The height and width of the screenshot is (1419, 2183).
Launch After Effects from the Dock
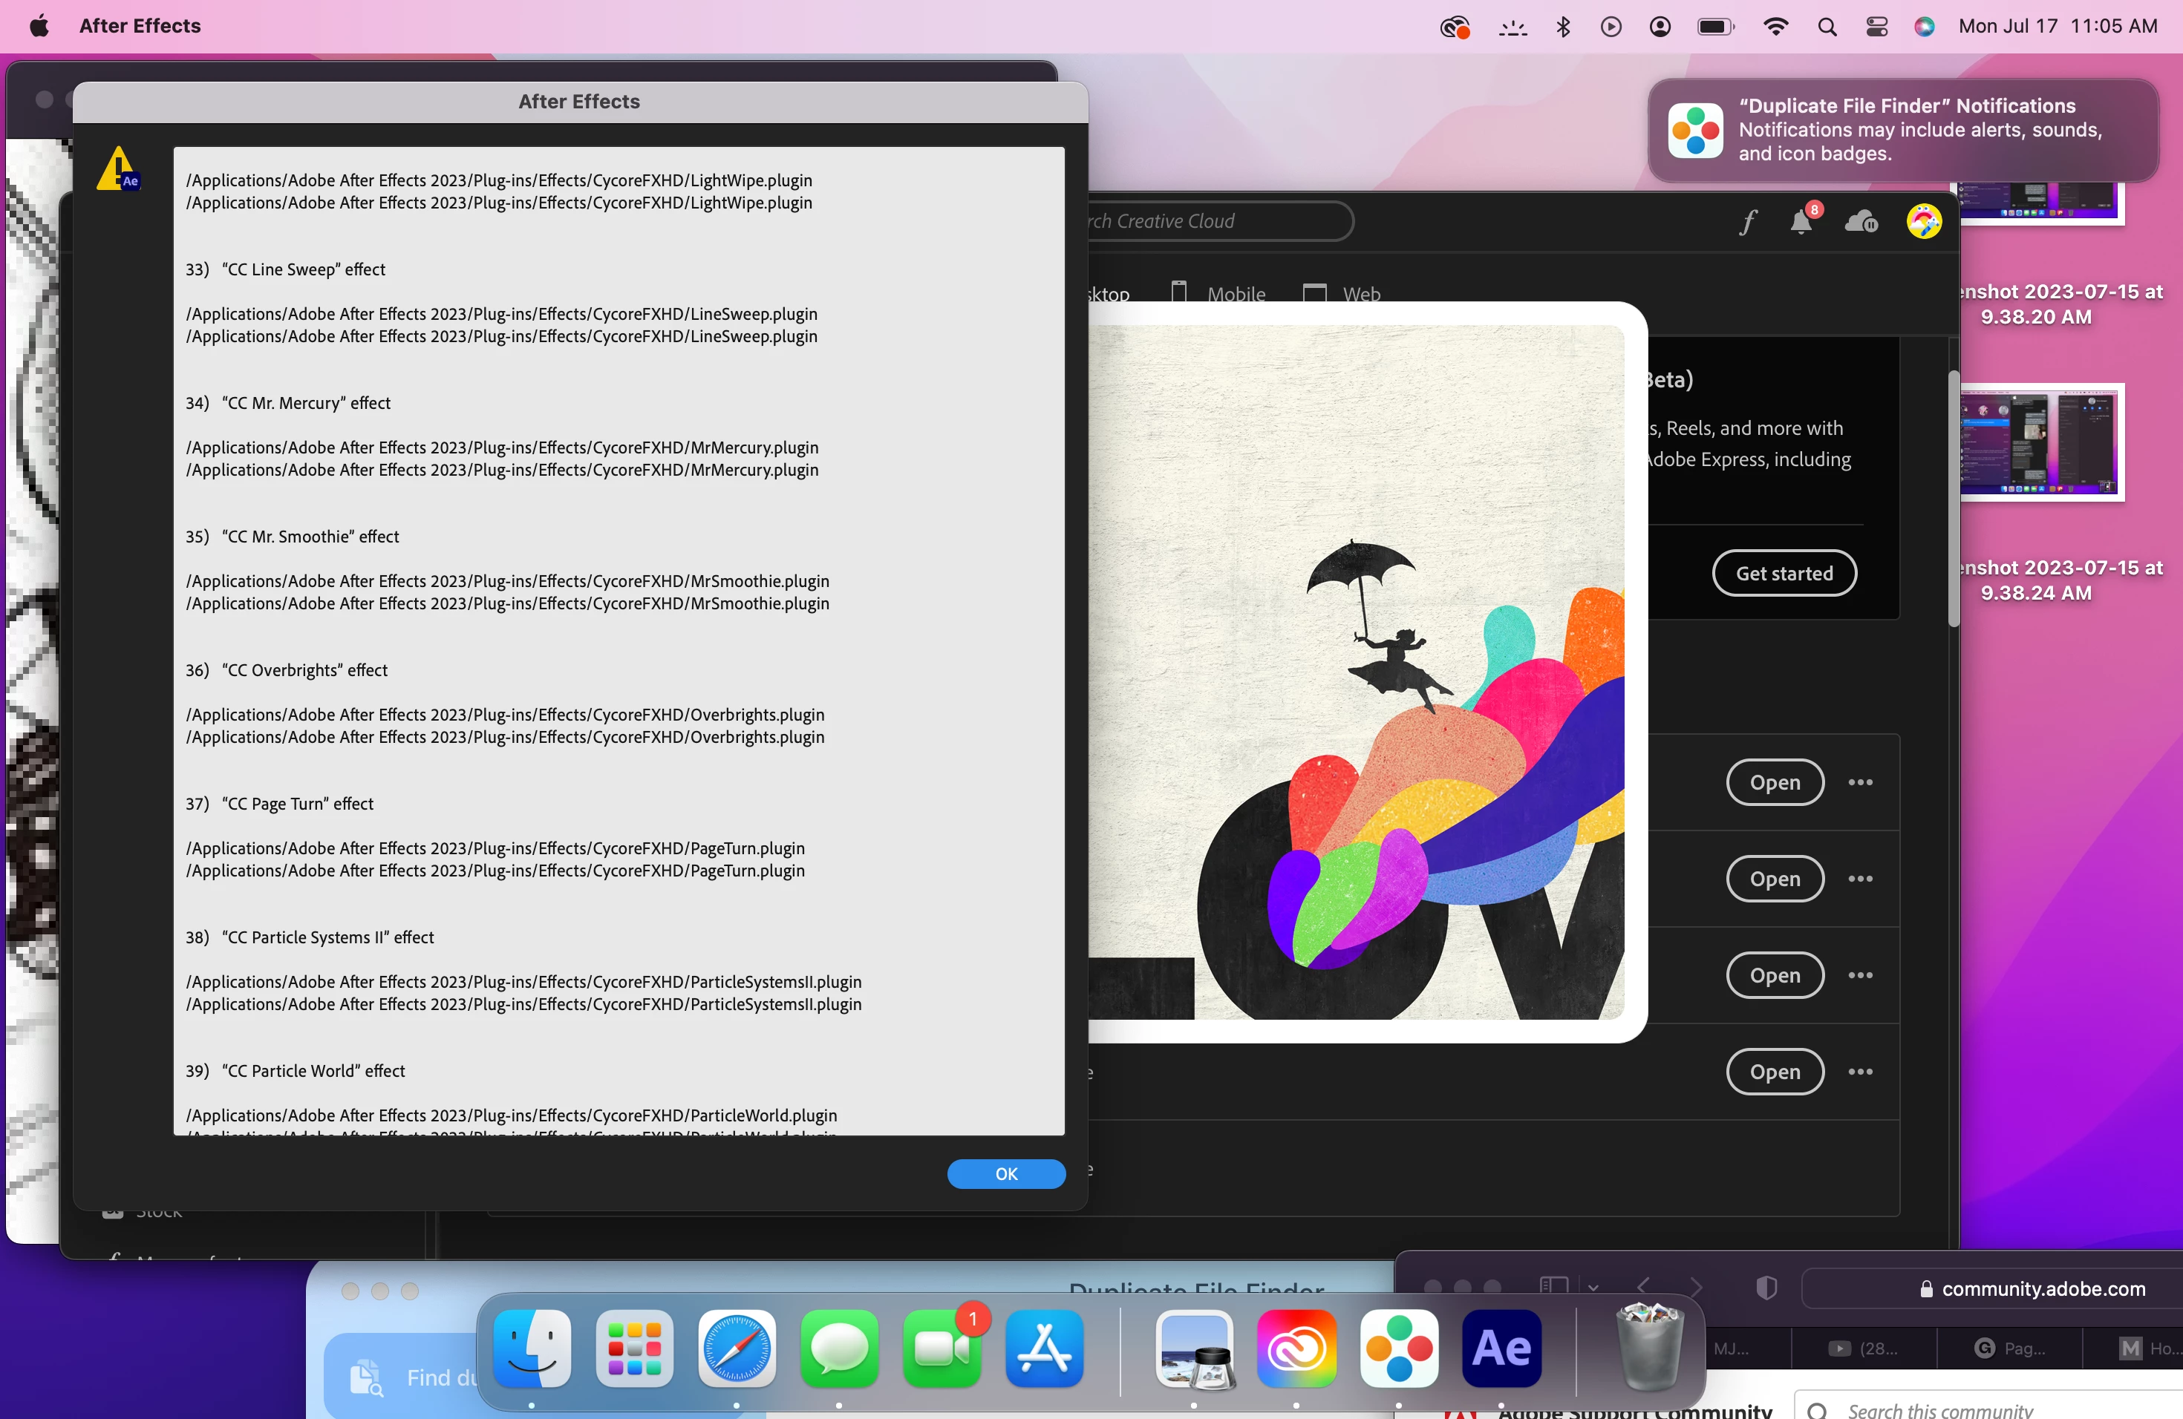tap(1501, 1348)
